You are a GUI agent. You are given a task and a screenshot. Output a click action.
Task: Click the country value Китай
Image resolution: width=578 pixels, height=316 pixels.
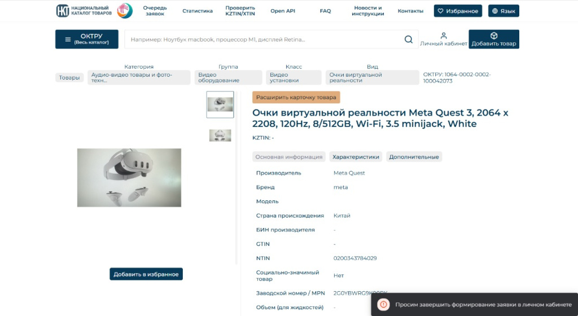point(341,216)
